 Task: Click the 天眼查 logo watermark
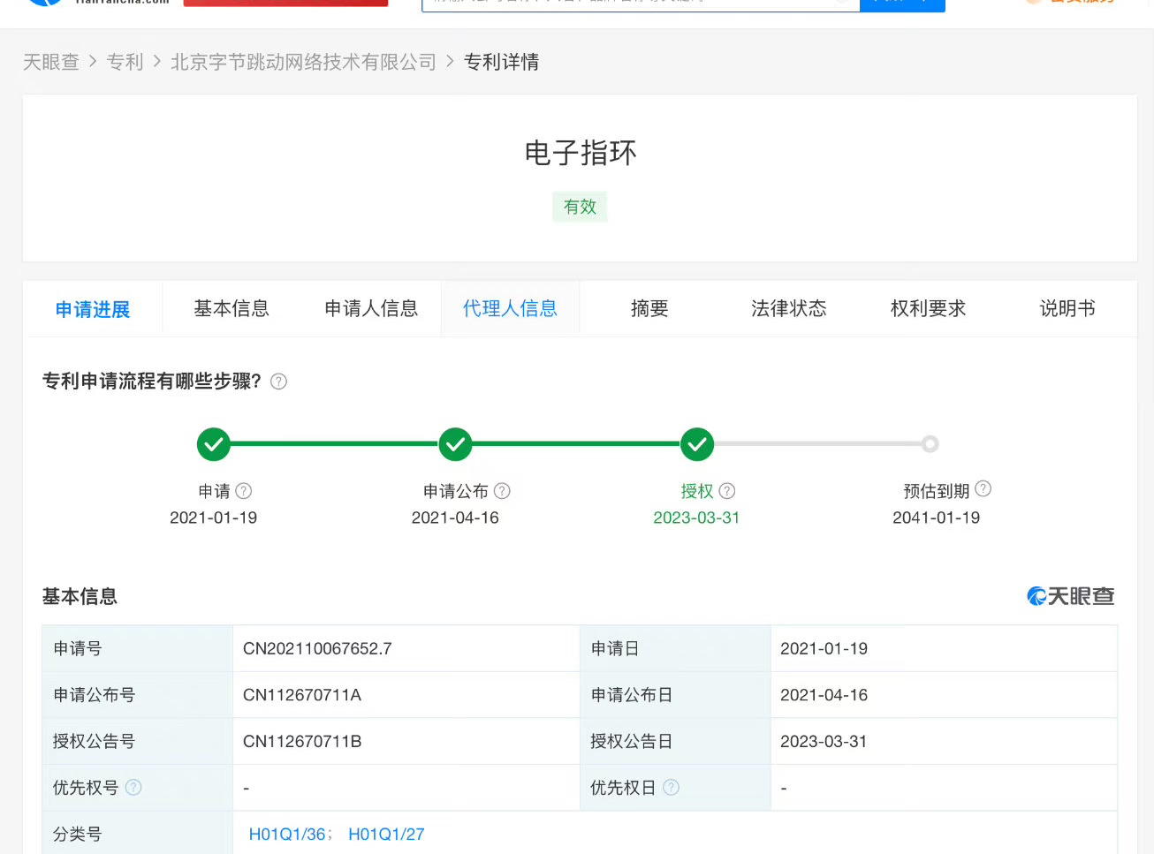(1070, 597)
